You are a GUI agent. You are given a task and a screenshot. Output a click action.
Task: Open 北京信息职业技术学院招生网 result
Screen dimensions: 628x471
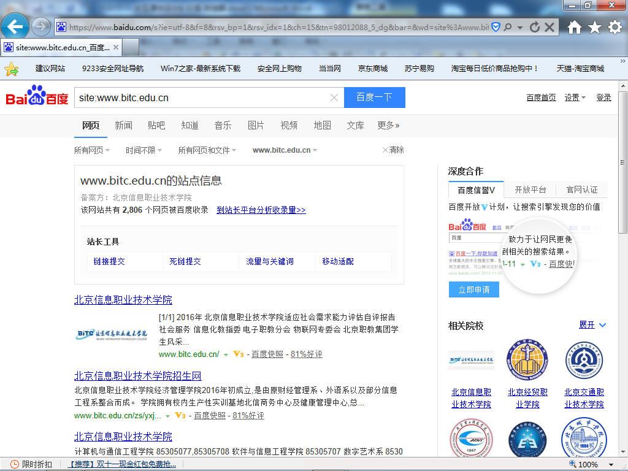point(138,376)
